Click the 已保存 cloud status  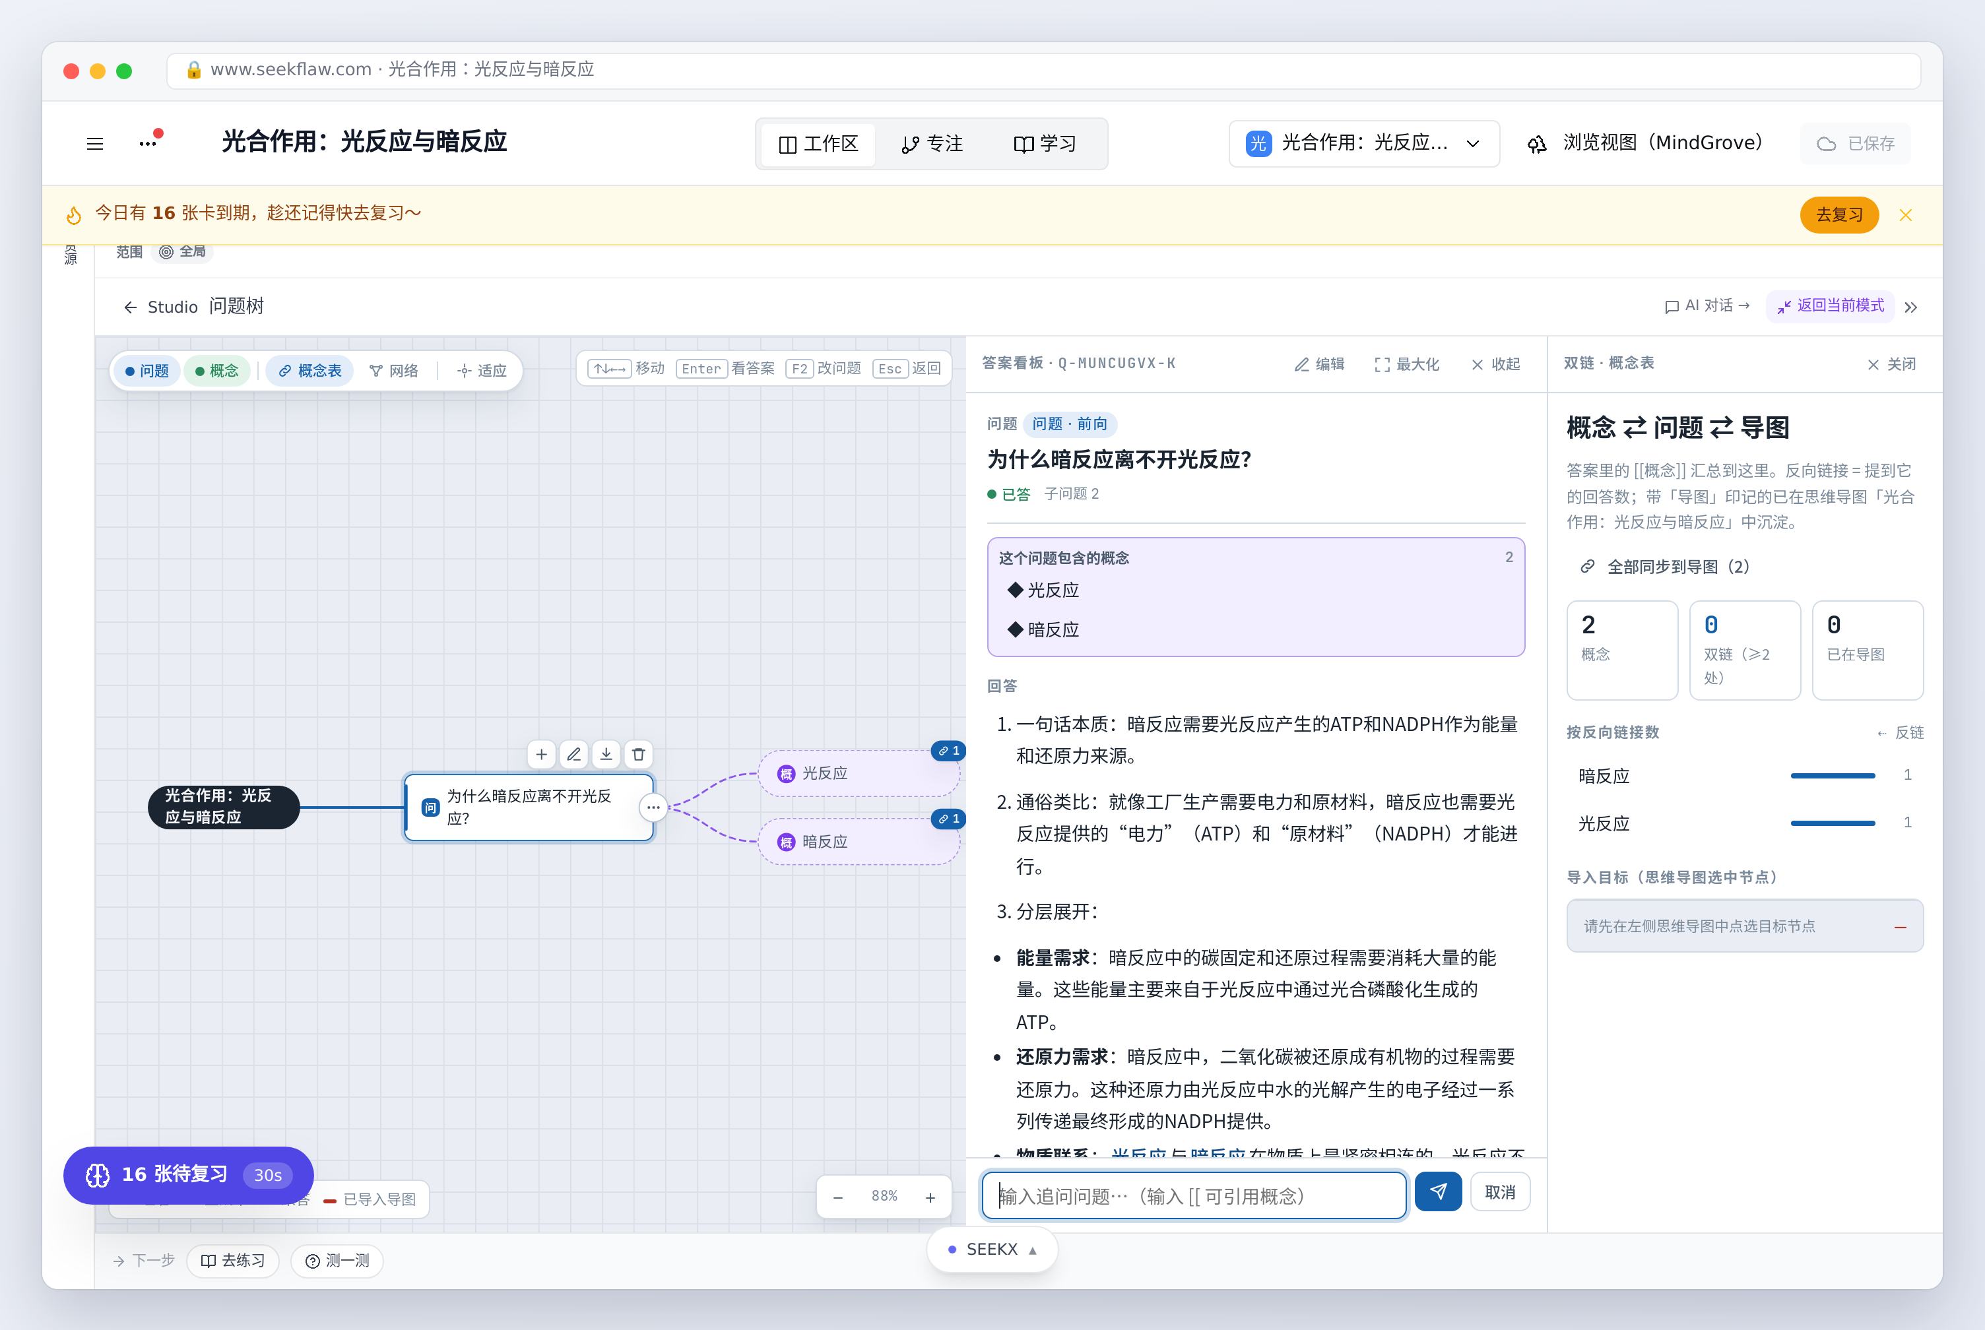1855,143
